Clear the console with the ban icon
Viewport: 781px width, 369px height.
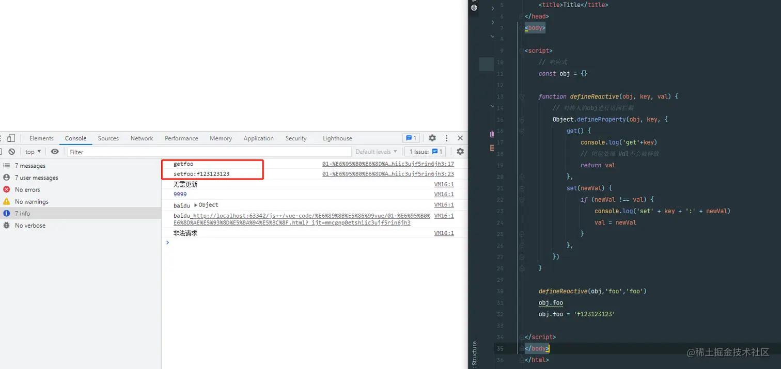pos(11,152)
